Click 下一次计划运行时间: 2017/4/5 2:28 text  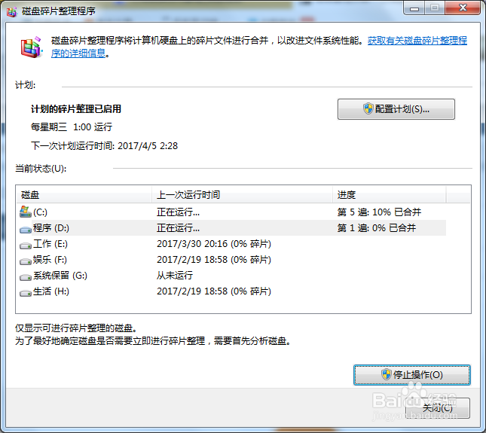tap(104, 145)
